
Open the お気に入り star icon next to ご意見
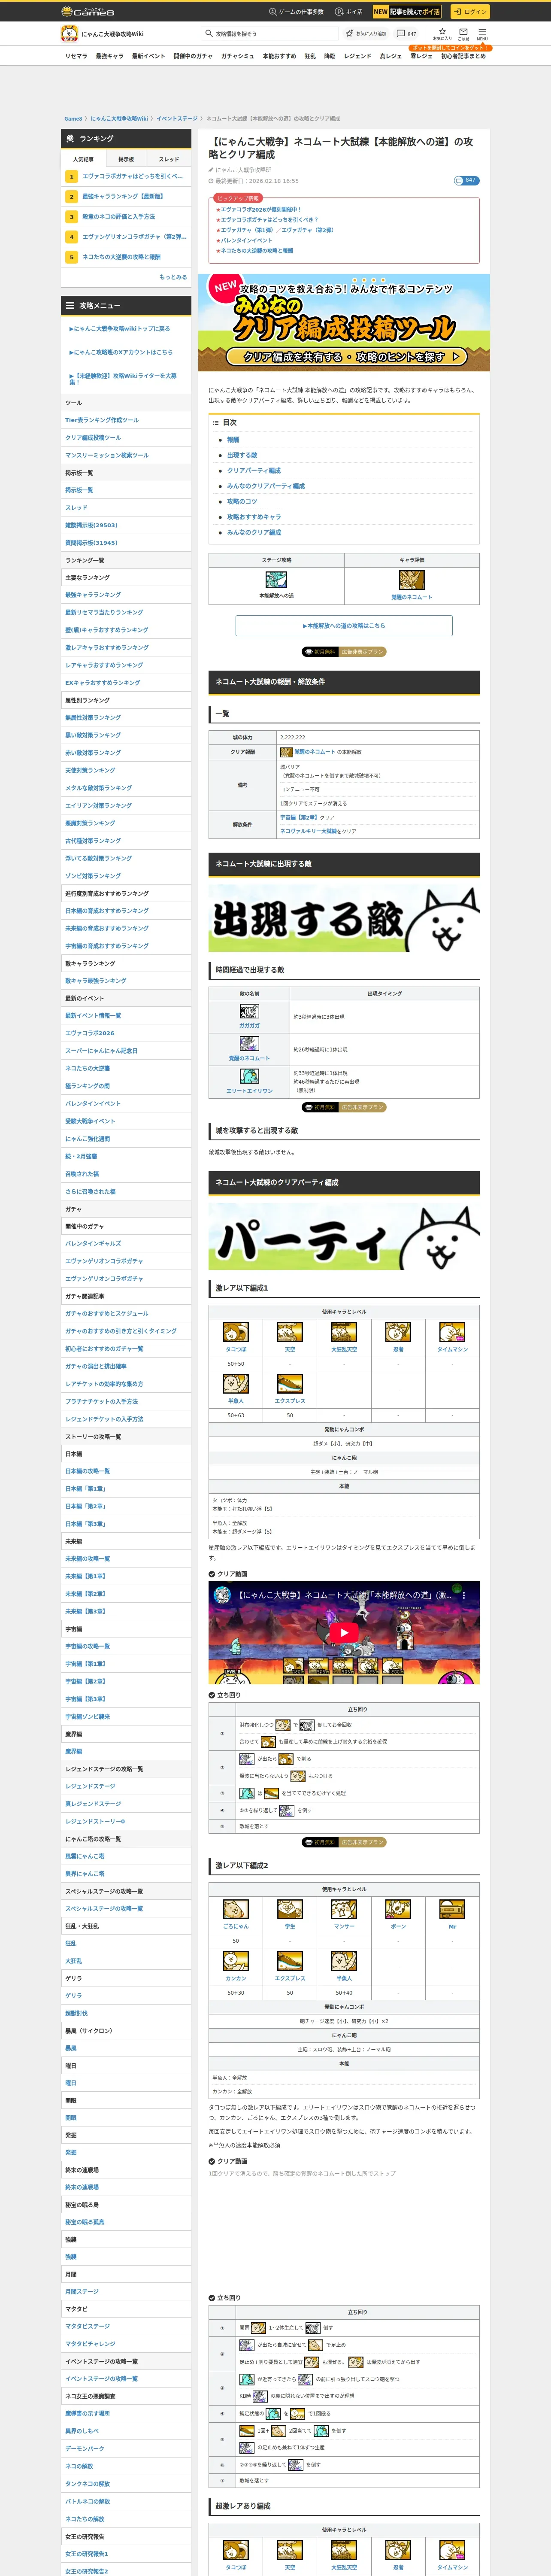(x=442, y=33)
